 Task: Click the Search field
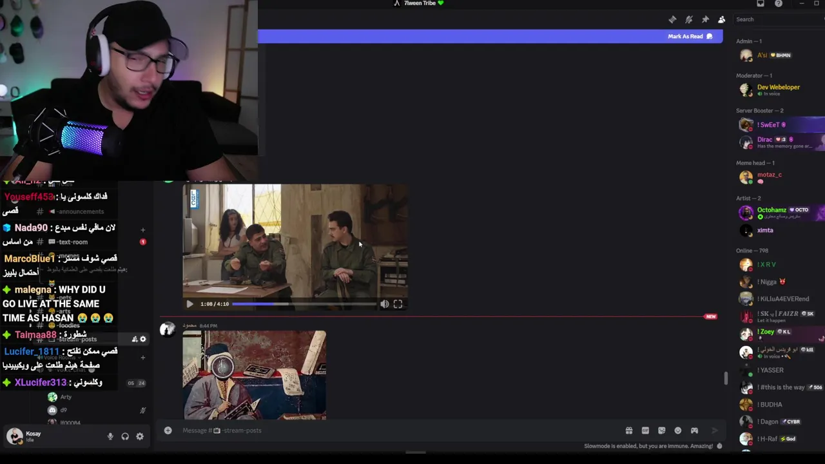779,19
